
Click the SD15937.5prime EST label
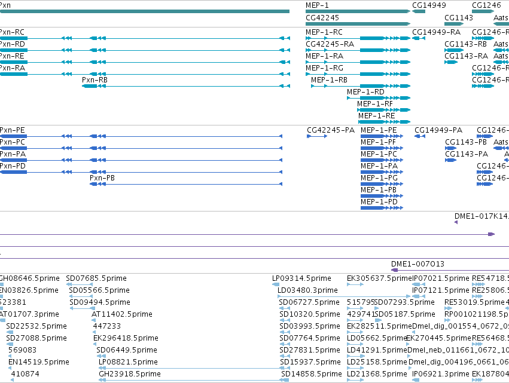pos(310,362)
